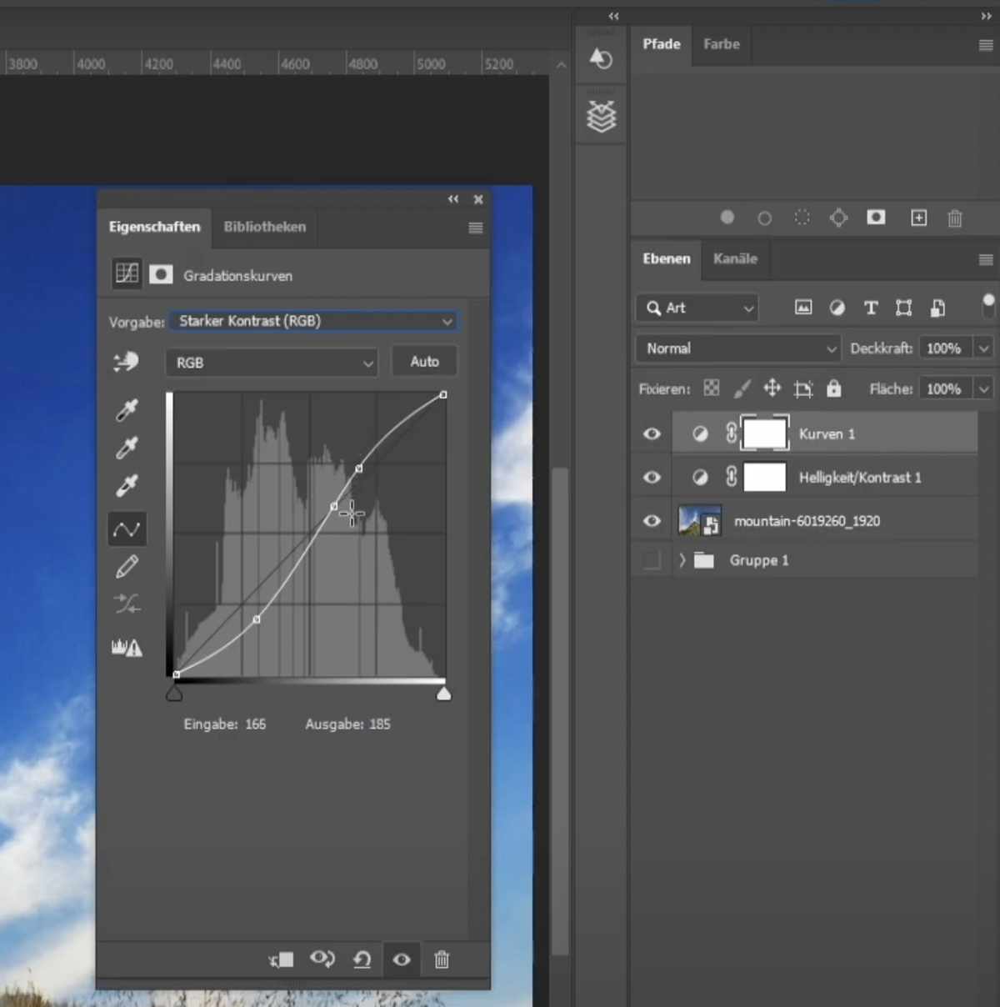The width and height of the screenshot is (1000, 1007).
Task: Hide the mountain-6019260_1920 layer
Action: point(652,520)
